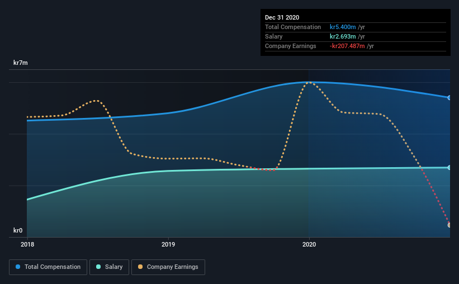Click the -kr207.487m company earnings value
459x284 pixels.
point(347,46)
